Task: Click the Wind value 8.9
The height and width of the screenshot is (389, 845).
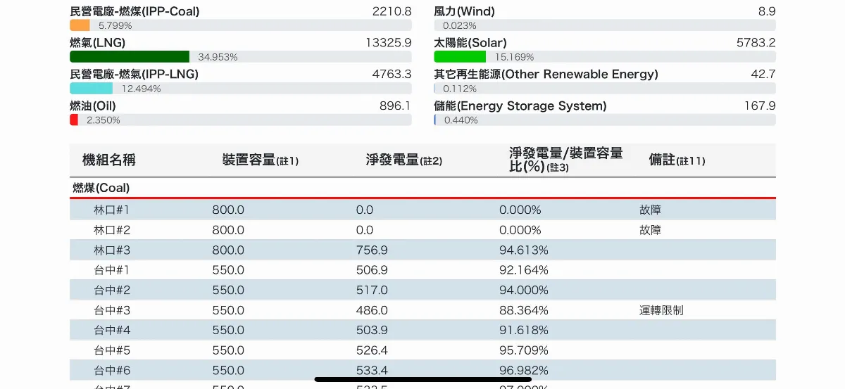Action: [x=767, y=11]
